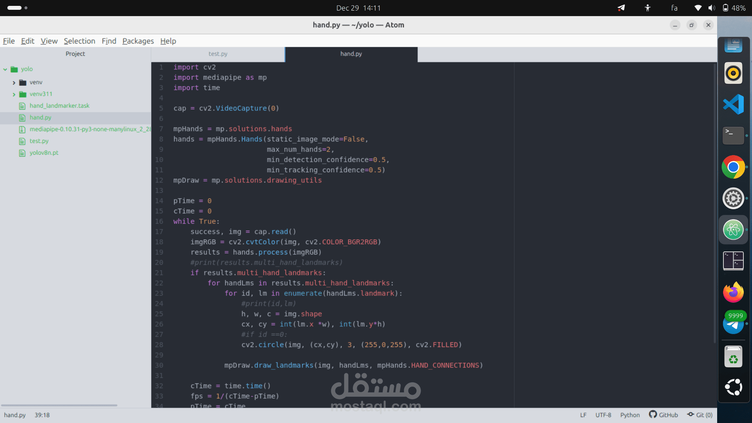This screenshot has height=423, width=752.
Task: Open Firefox browser from the dock
Action: (x=733, y=292)
